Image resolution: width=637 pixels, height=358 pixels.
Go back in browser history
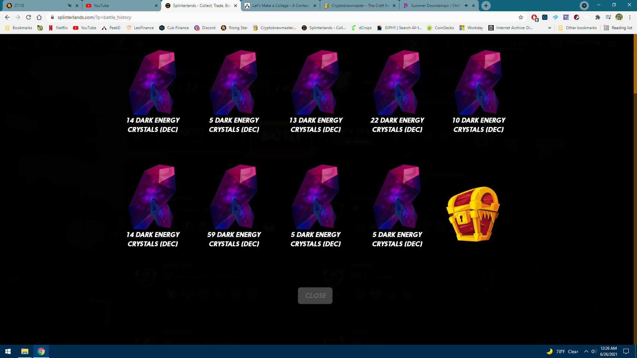[x=7, y=17]
